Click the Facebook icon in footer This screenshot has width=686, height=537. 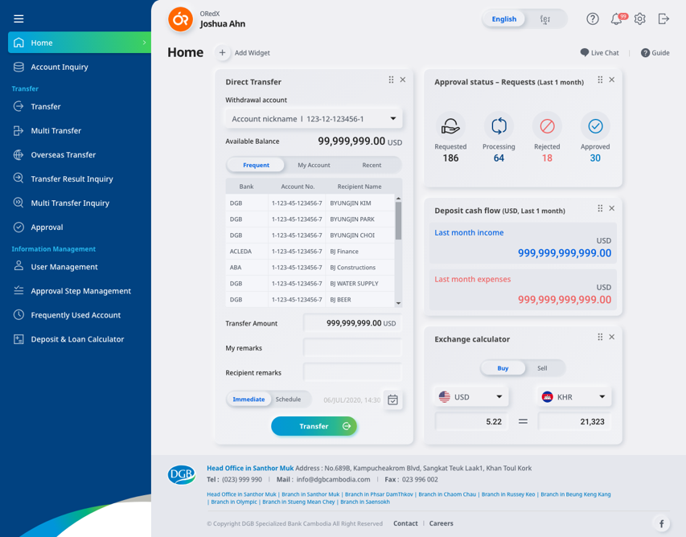661,523
